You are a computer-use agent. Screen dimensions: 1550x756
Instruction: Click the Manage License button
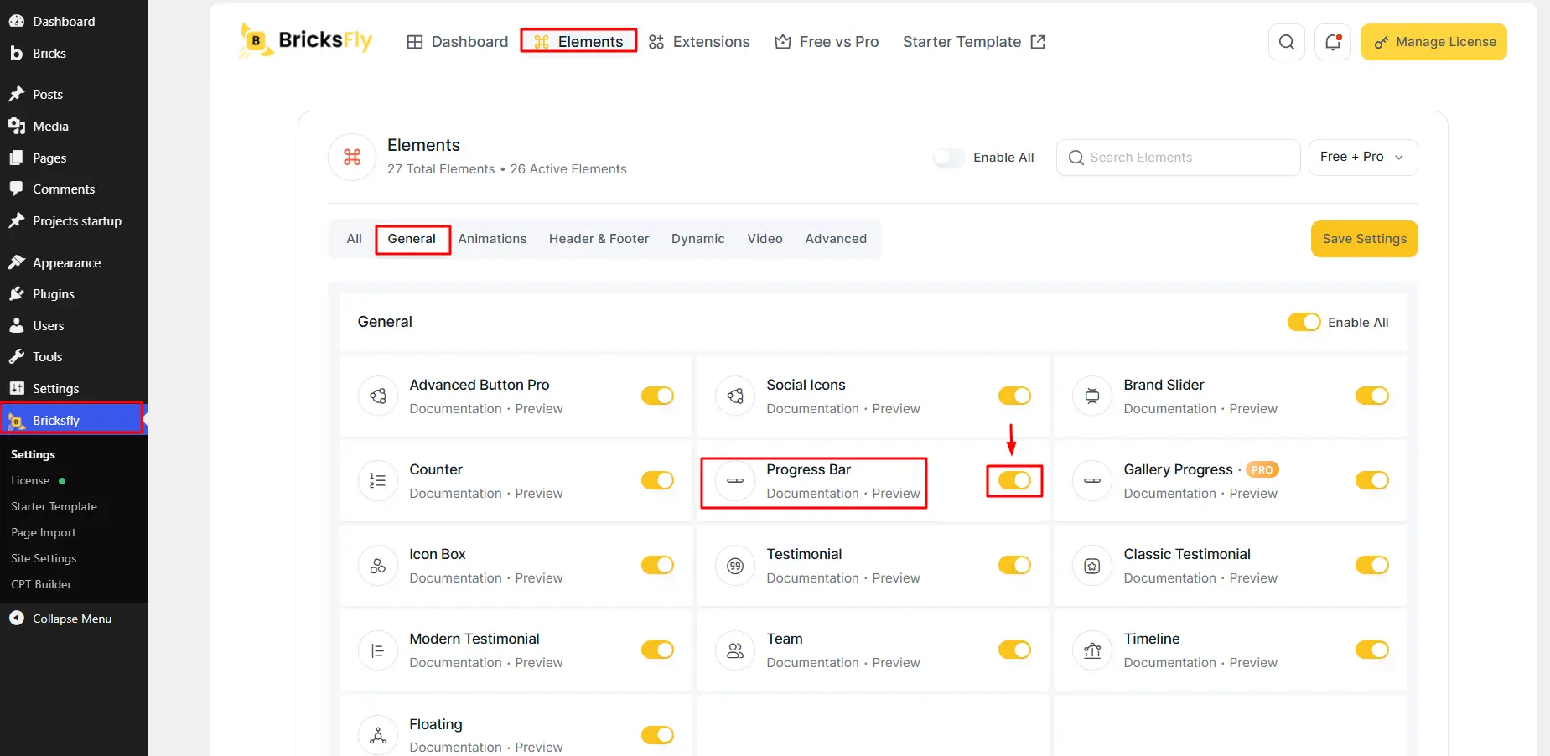coord(1433,42)
